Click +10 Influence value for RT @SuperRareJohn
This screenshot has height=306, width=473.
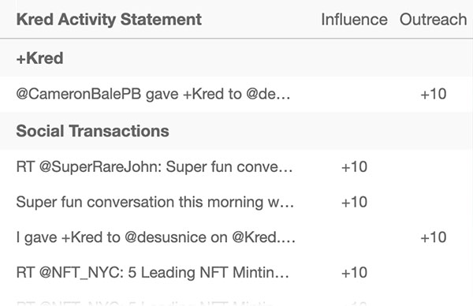(x=354, y=167)
